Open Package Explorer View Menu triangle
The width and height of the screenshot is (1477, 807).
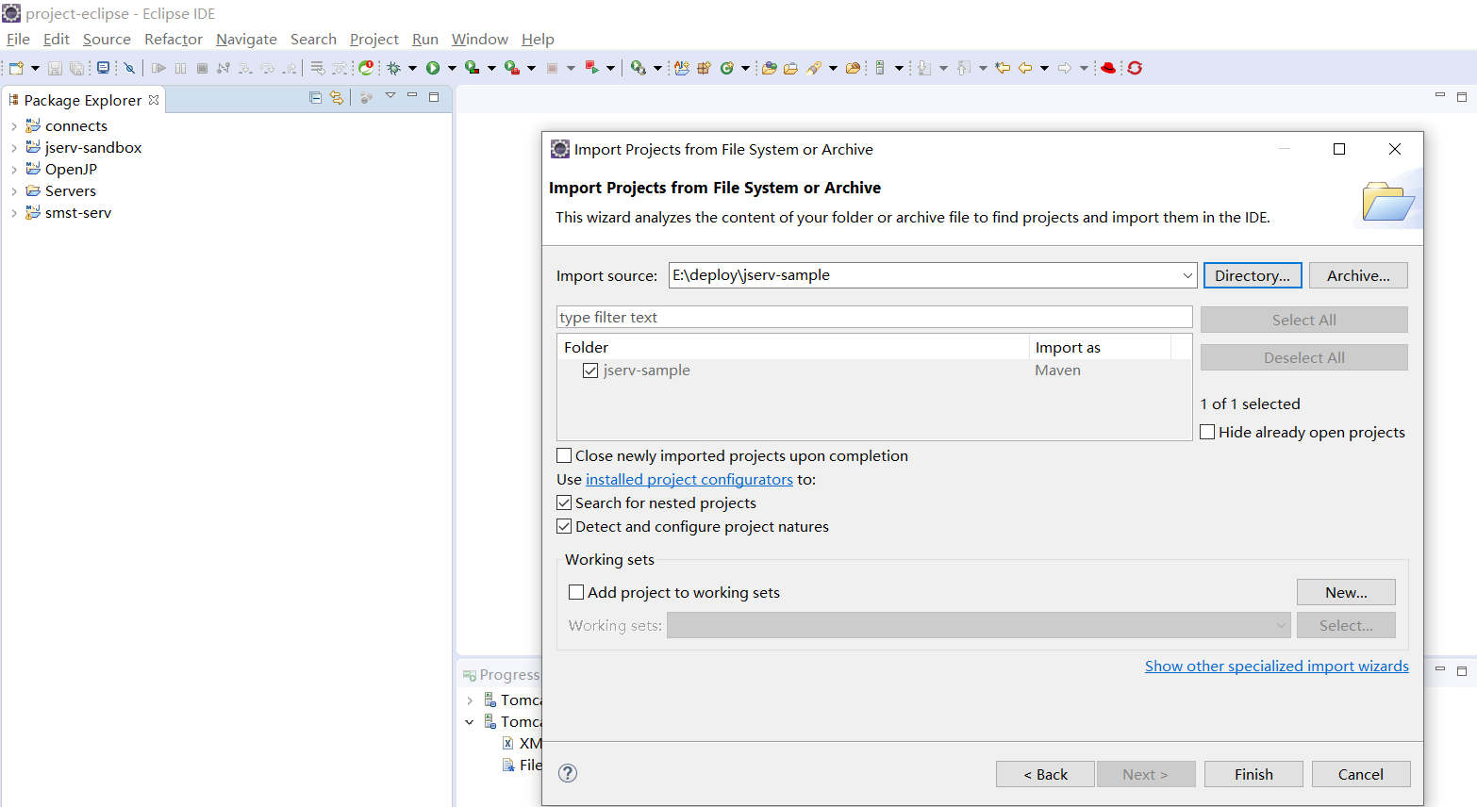point(390,96)
